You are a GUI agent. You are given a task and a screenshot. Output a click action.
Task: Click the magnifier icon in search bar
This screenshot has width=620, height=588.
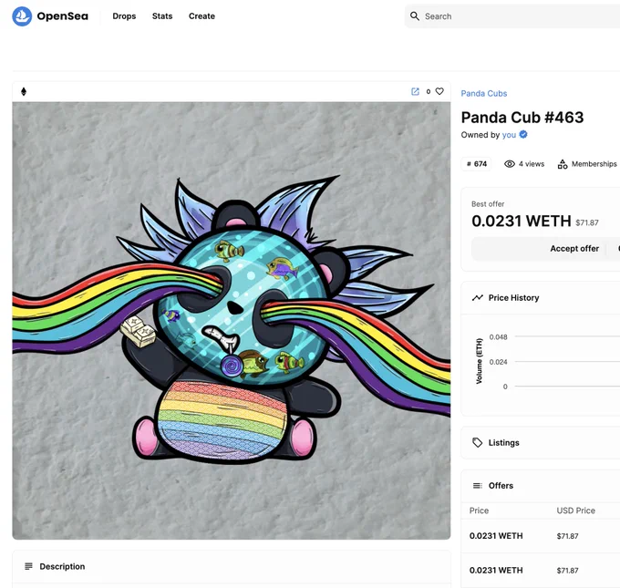414,16
